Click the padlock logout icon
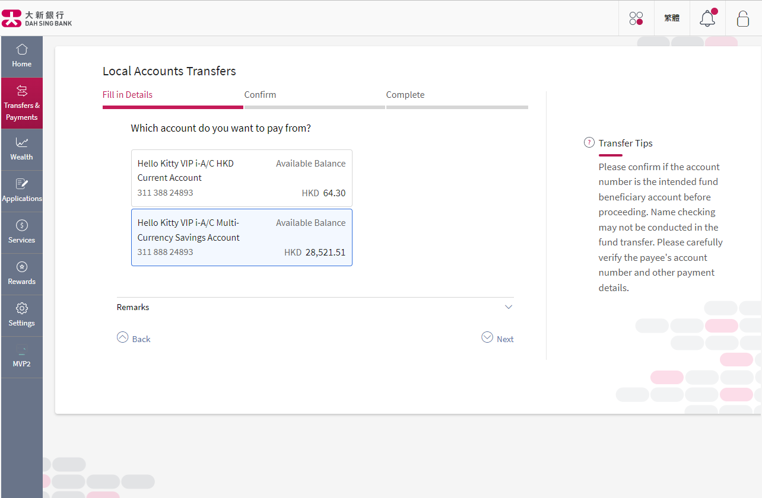 click(743, 18)
